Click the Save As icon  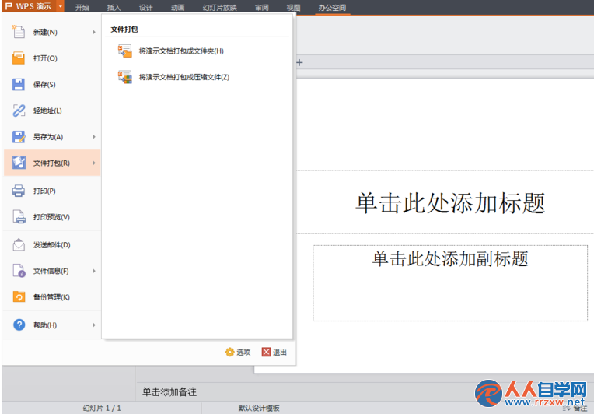click(x=18, y=136)
